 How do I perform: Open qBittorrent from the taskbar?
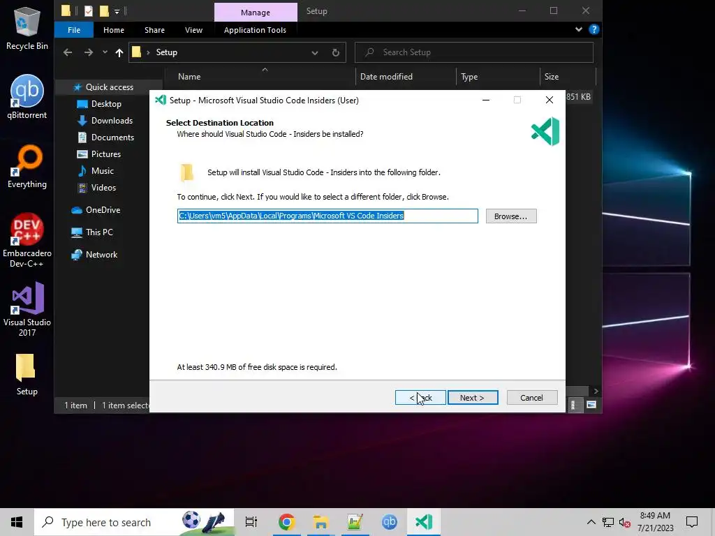coord(389,522)
